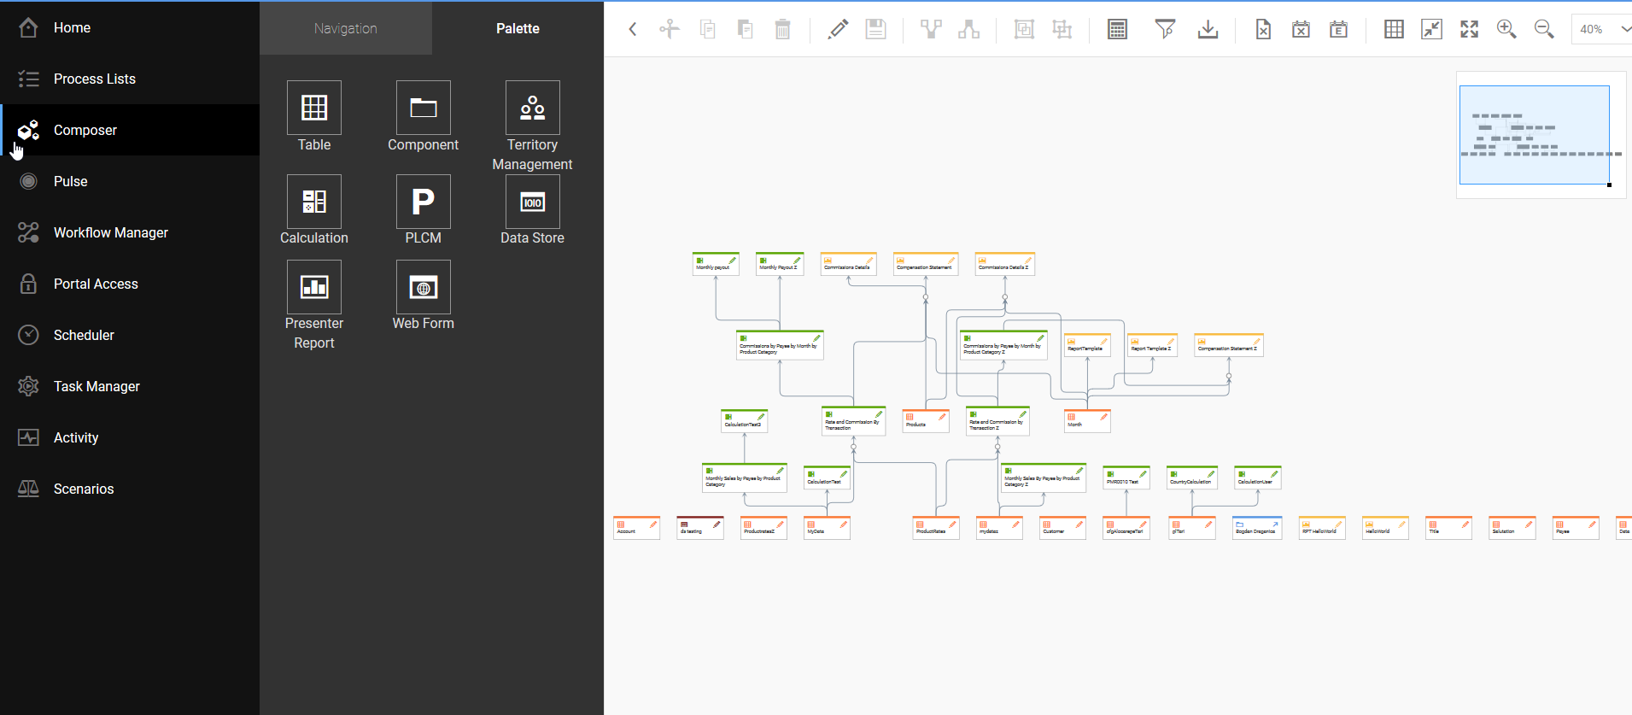Viewport: 1632px width, 715px height.
Task: Click the zoom in magnifier icon
Action: point(1506,29)
